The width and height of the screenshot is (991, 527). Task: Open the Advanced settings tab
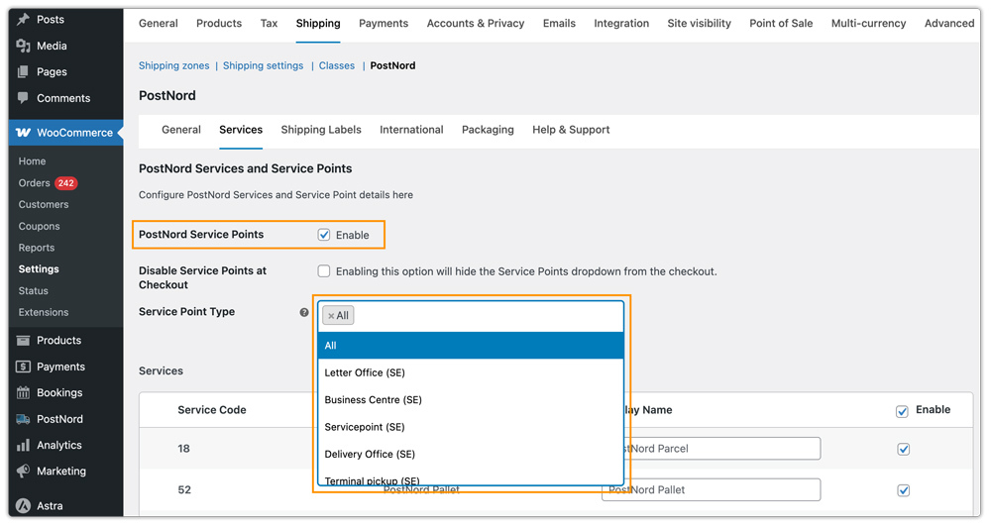pos(949,24)
